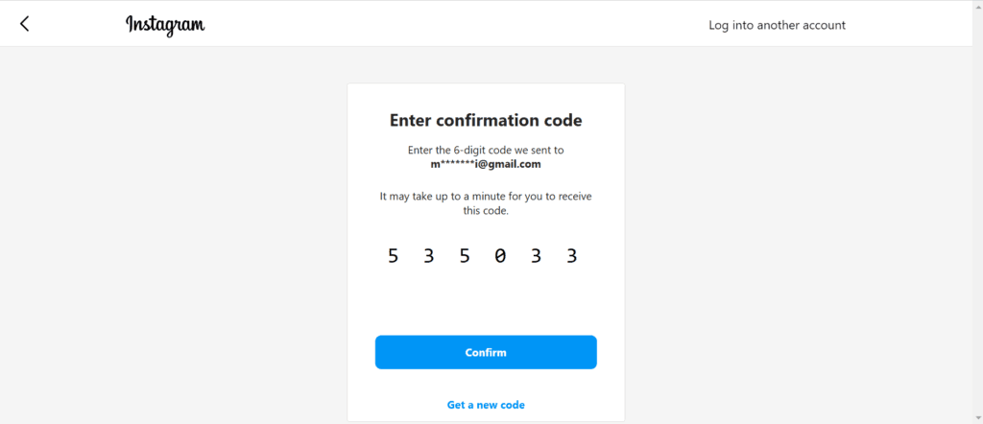Click the 'It may take up to a minute' note
The width and height of the screenshot is (983, 424).
pos(486,203)
